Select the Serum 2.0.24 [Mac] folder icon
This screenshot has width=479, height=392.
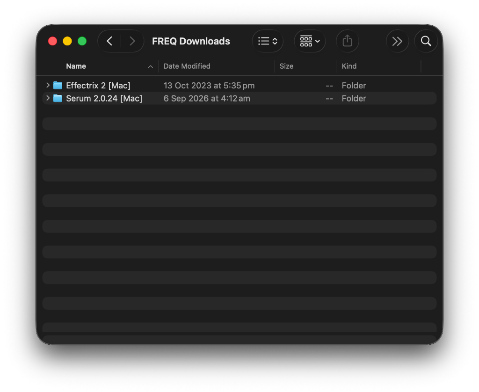click(x=58, y=98)
